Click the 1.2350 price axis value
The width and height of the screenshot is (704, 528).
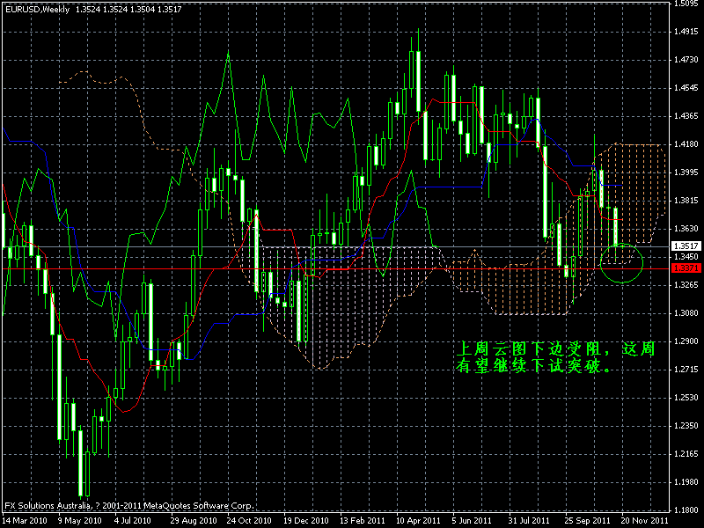click(686, 426)
